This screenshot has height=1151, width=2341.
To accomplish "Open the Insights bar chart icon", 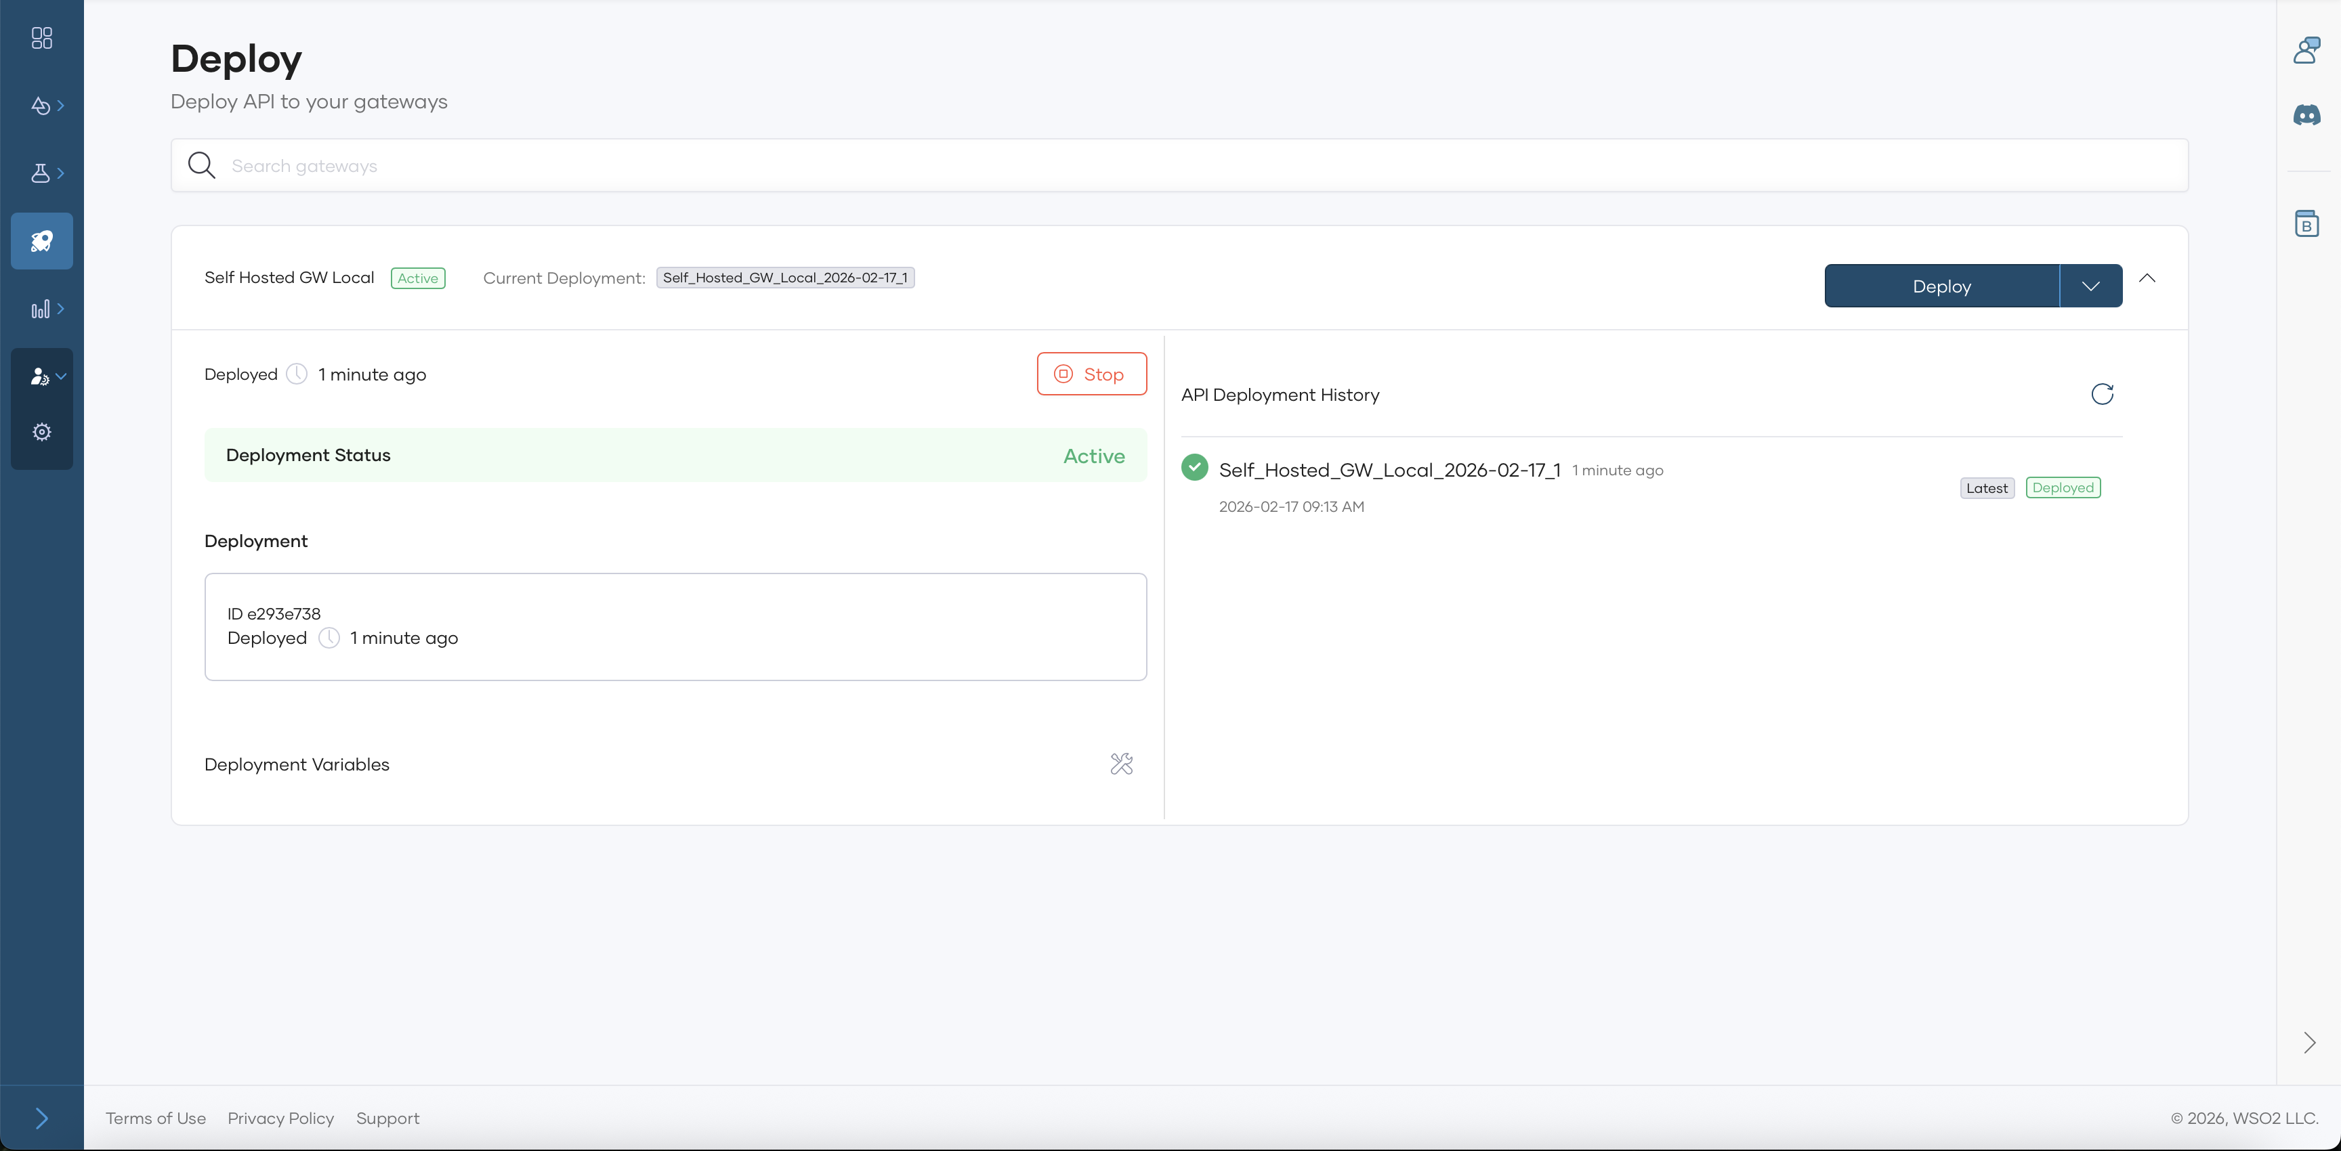I will (42, 309).
